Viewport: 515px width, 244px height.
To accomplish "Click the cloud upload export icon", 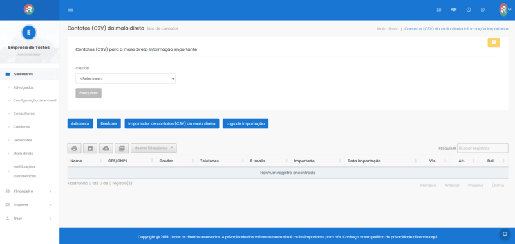I will point(106,148).
